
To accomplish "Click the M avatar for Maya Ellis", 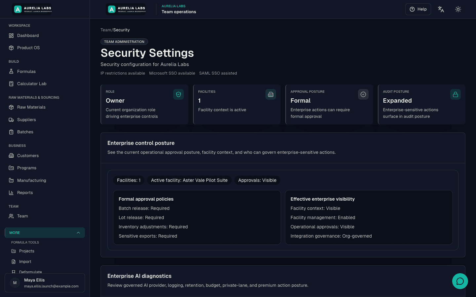I will tap(15, 283).
